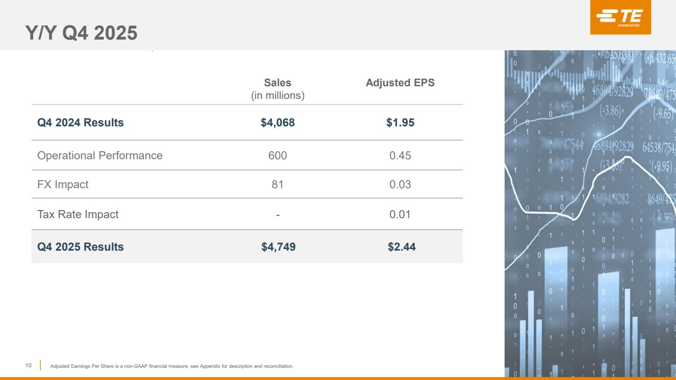Select the FX Impact row label
Viewport: 676px width, 380px height.
coord(62,184)
